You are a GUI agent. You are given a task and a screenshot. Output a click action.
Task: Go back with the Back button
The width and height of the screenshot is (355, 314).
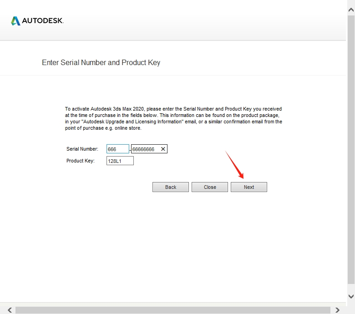171,187
